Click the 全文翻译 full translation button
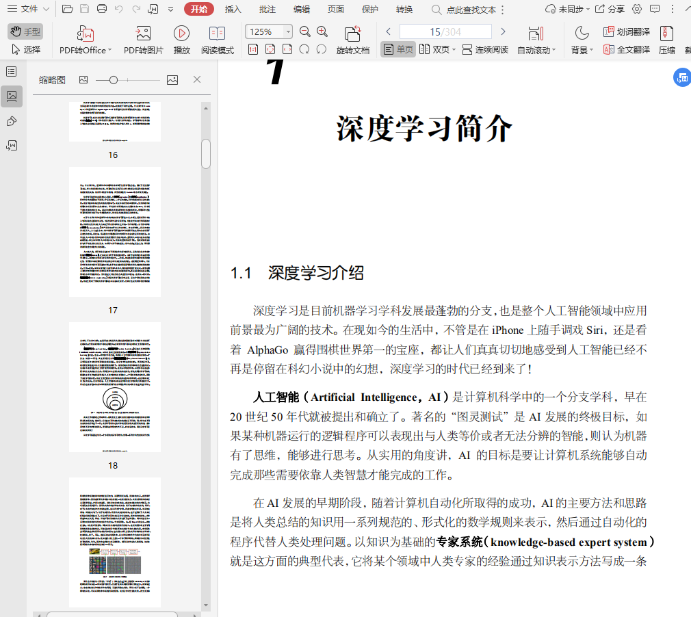 (627, 49)
